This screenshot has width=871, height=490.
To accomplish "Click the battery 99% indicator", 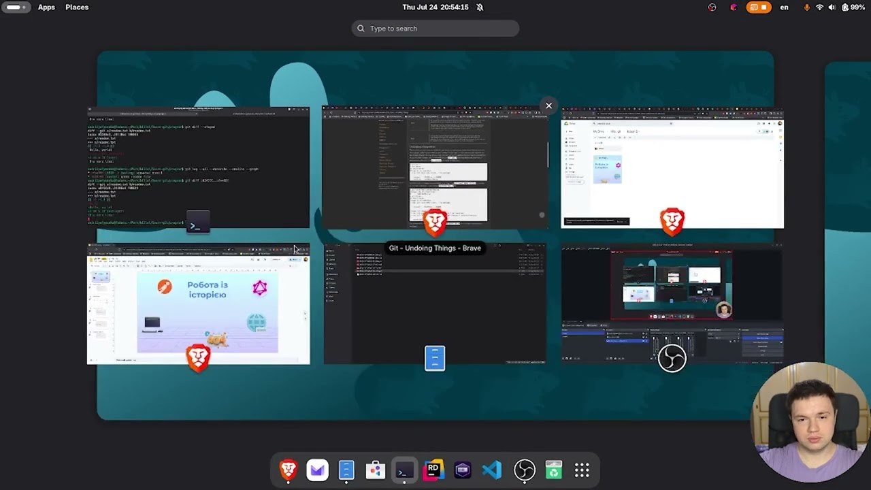I will pos(853,7).
